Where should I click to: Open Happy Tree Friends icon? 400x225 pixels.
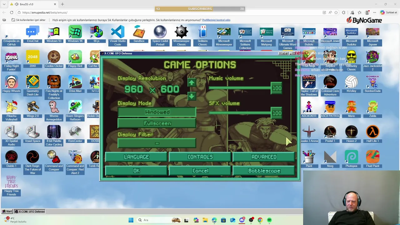(x=12, y=186)
